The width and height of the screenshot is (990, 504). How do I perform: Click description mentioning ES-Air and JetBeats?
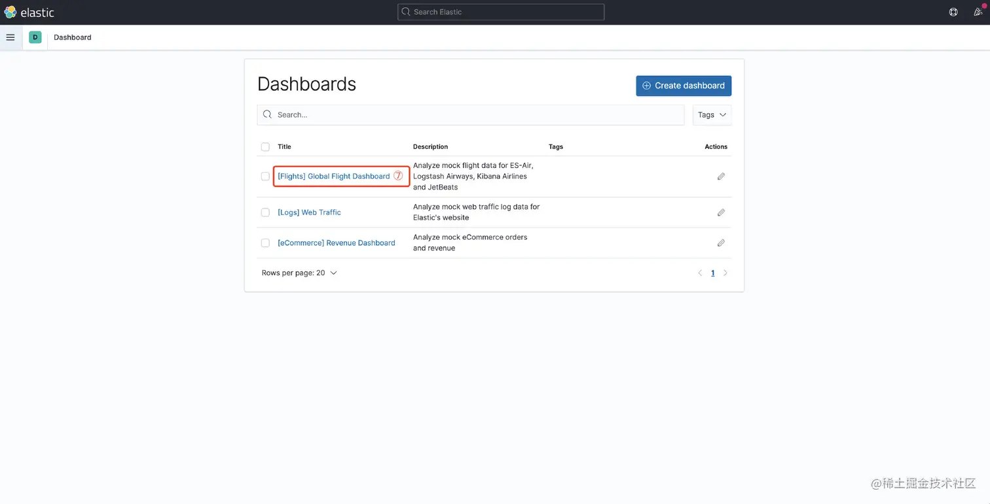[x=473, y=176]
